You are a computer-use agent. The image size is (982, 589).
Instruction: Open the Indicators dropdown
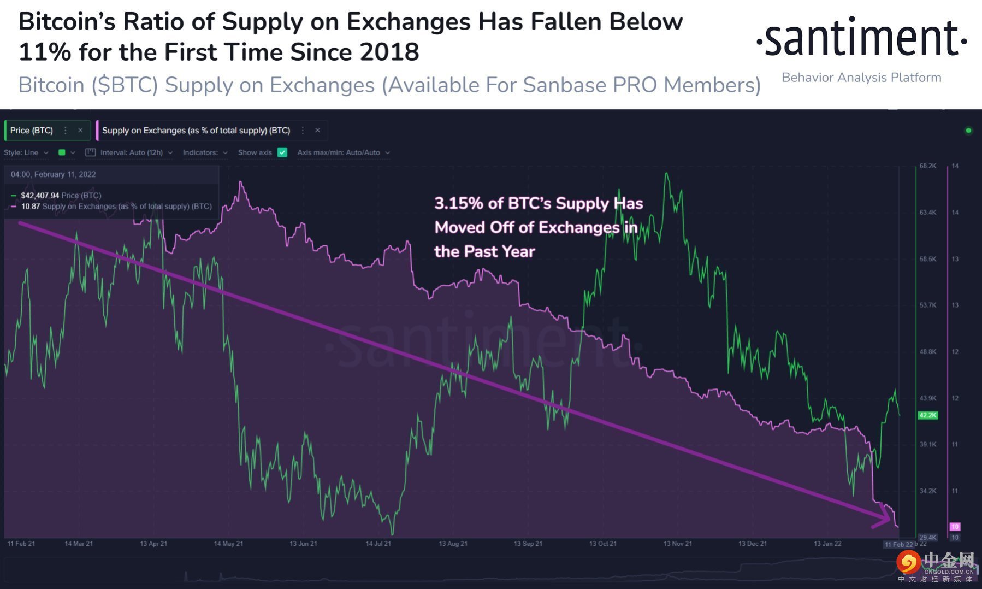point(205,152)
